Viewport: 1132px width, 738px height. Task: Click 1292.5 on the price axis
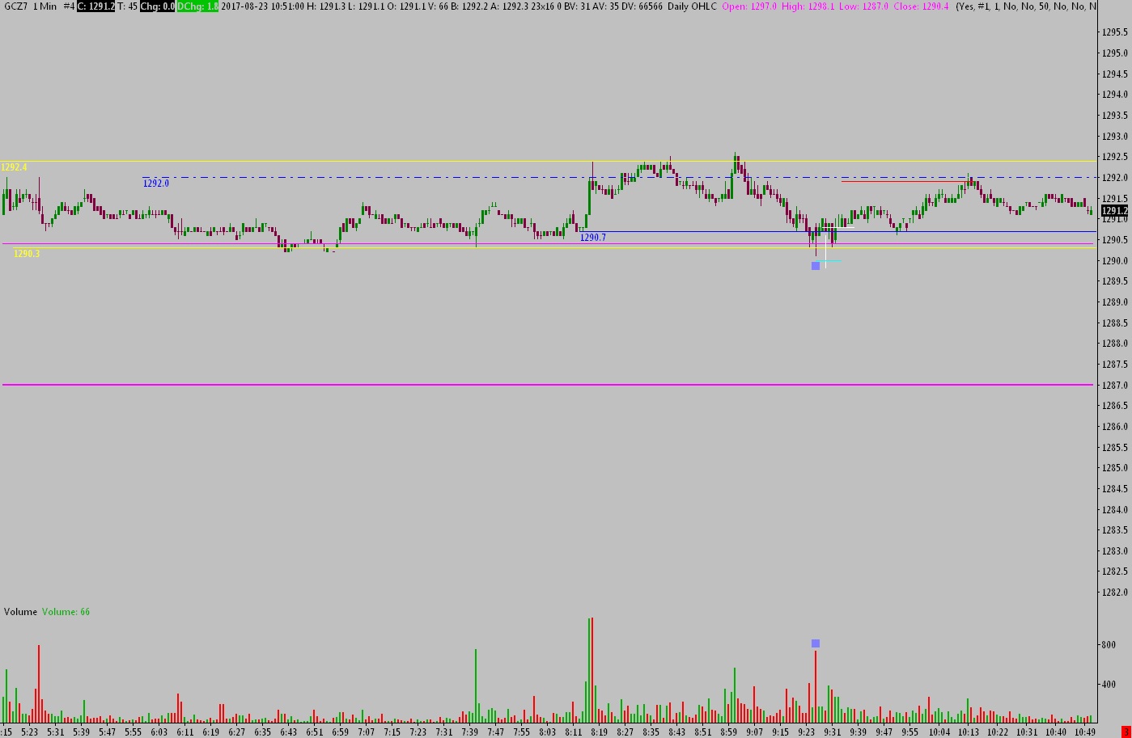pyautogui.click(x=1115, y=157)
